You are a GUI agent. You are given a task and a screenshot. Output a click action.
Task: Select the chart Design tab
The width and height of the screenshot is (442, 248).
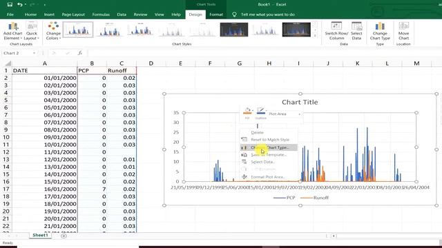point(195,14)
